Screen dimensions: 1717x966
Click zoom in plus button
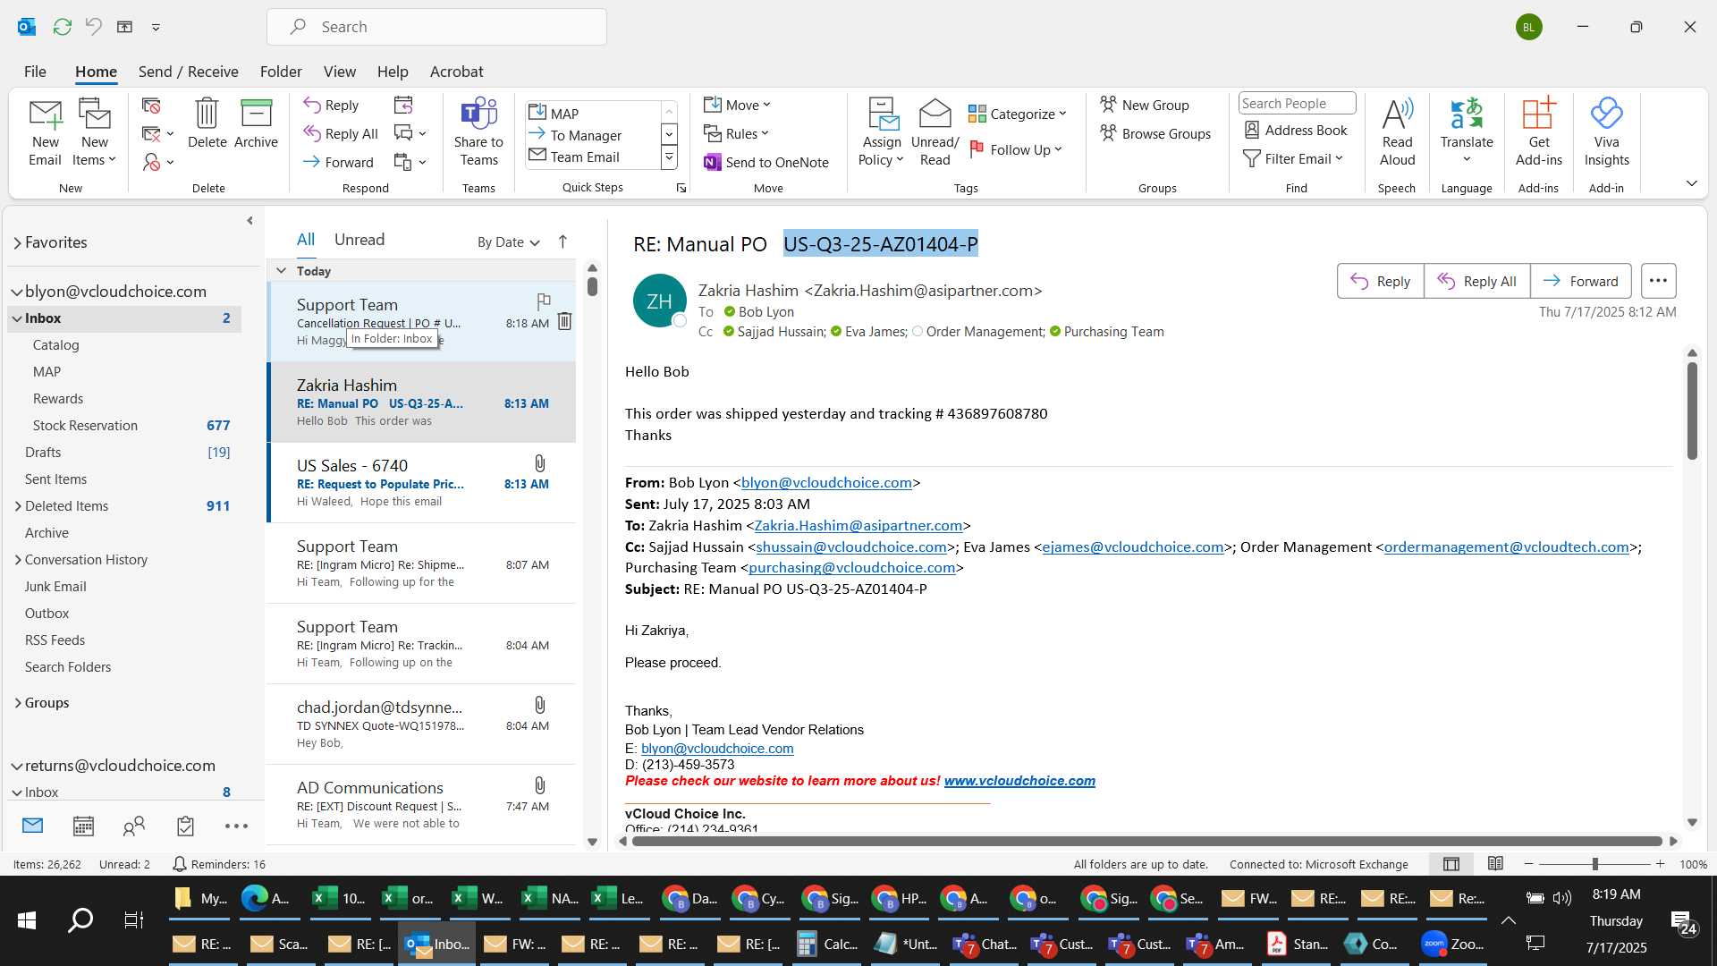(x=1660, y=864)
